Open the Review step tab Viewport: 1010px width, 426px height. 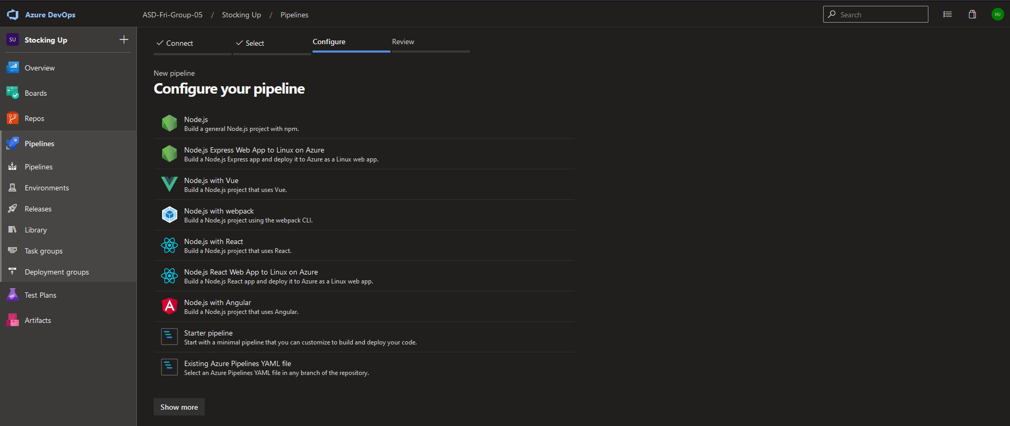[x=431, y=42]
